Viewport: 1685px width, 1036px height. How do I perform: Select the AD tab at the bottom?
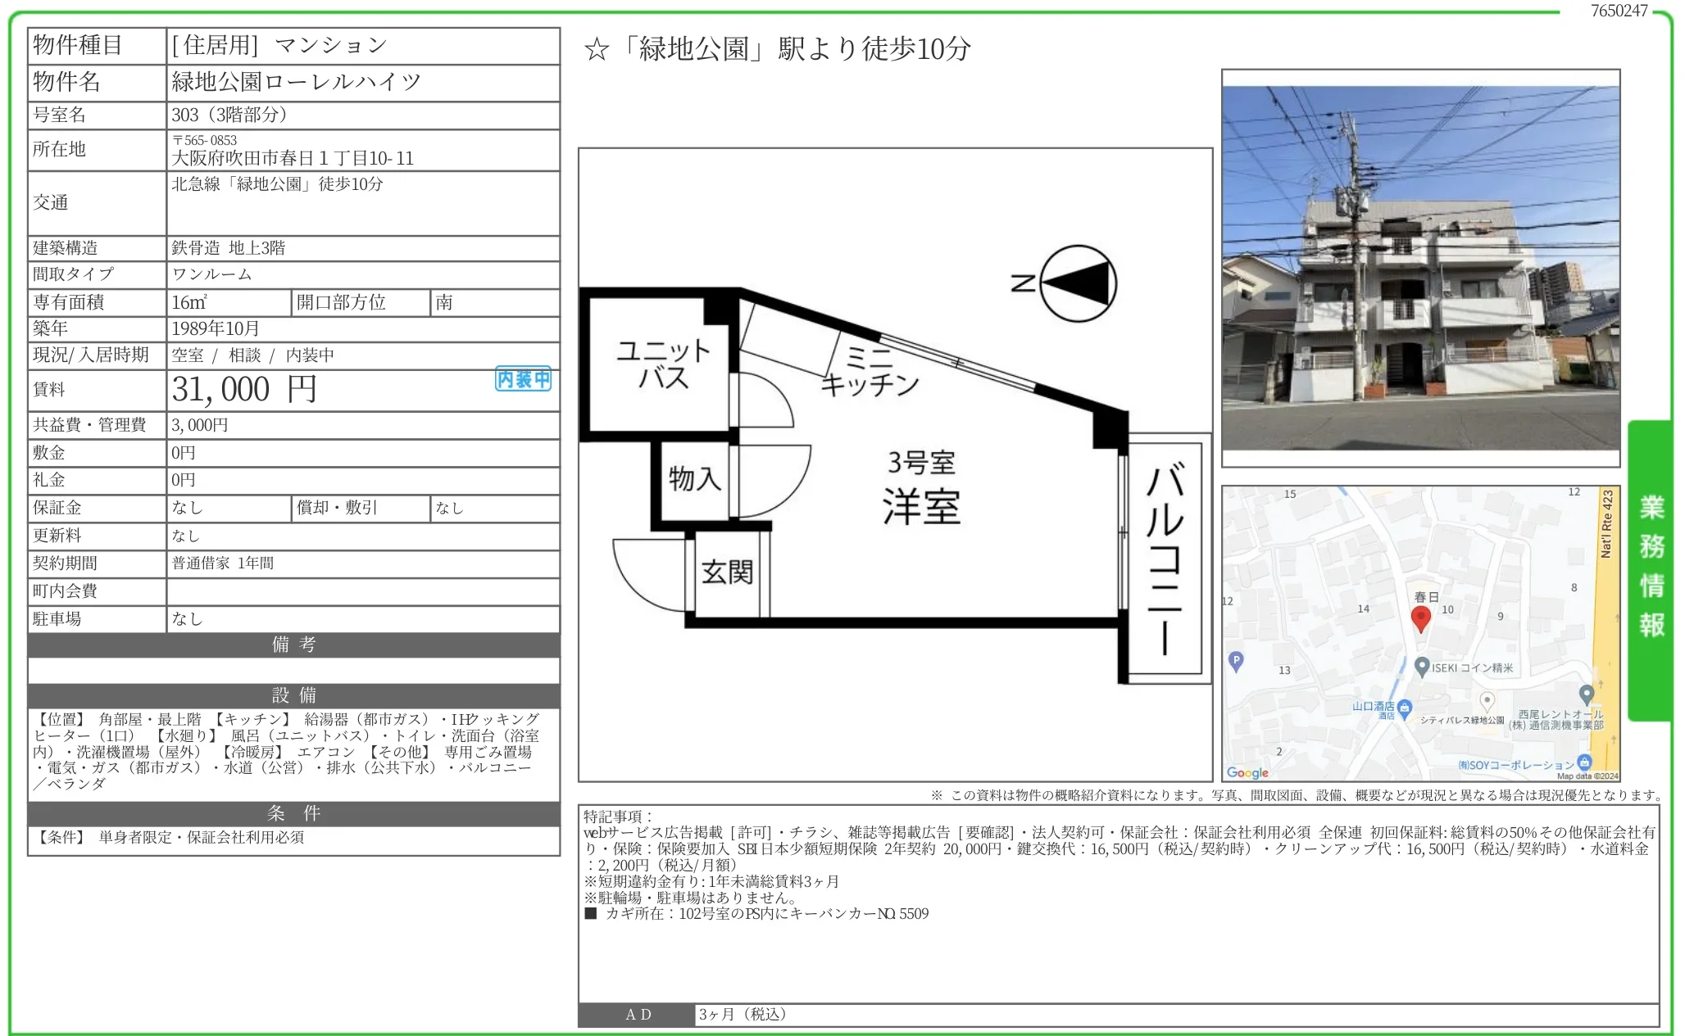pos(638,1015)
